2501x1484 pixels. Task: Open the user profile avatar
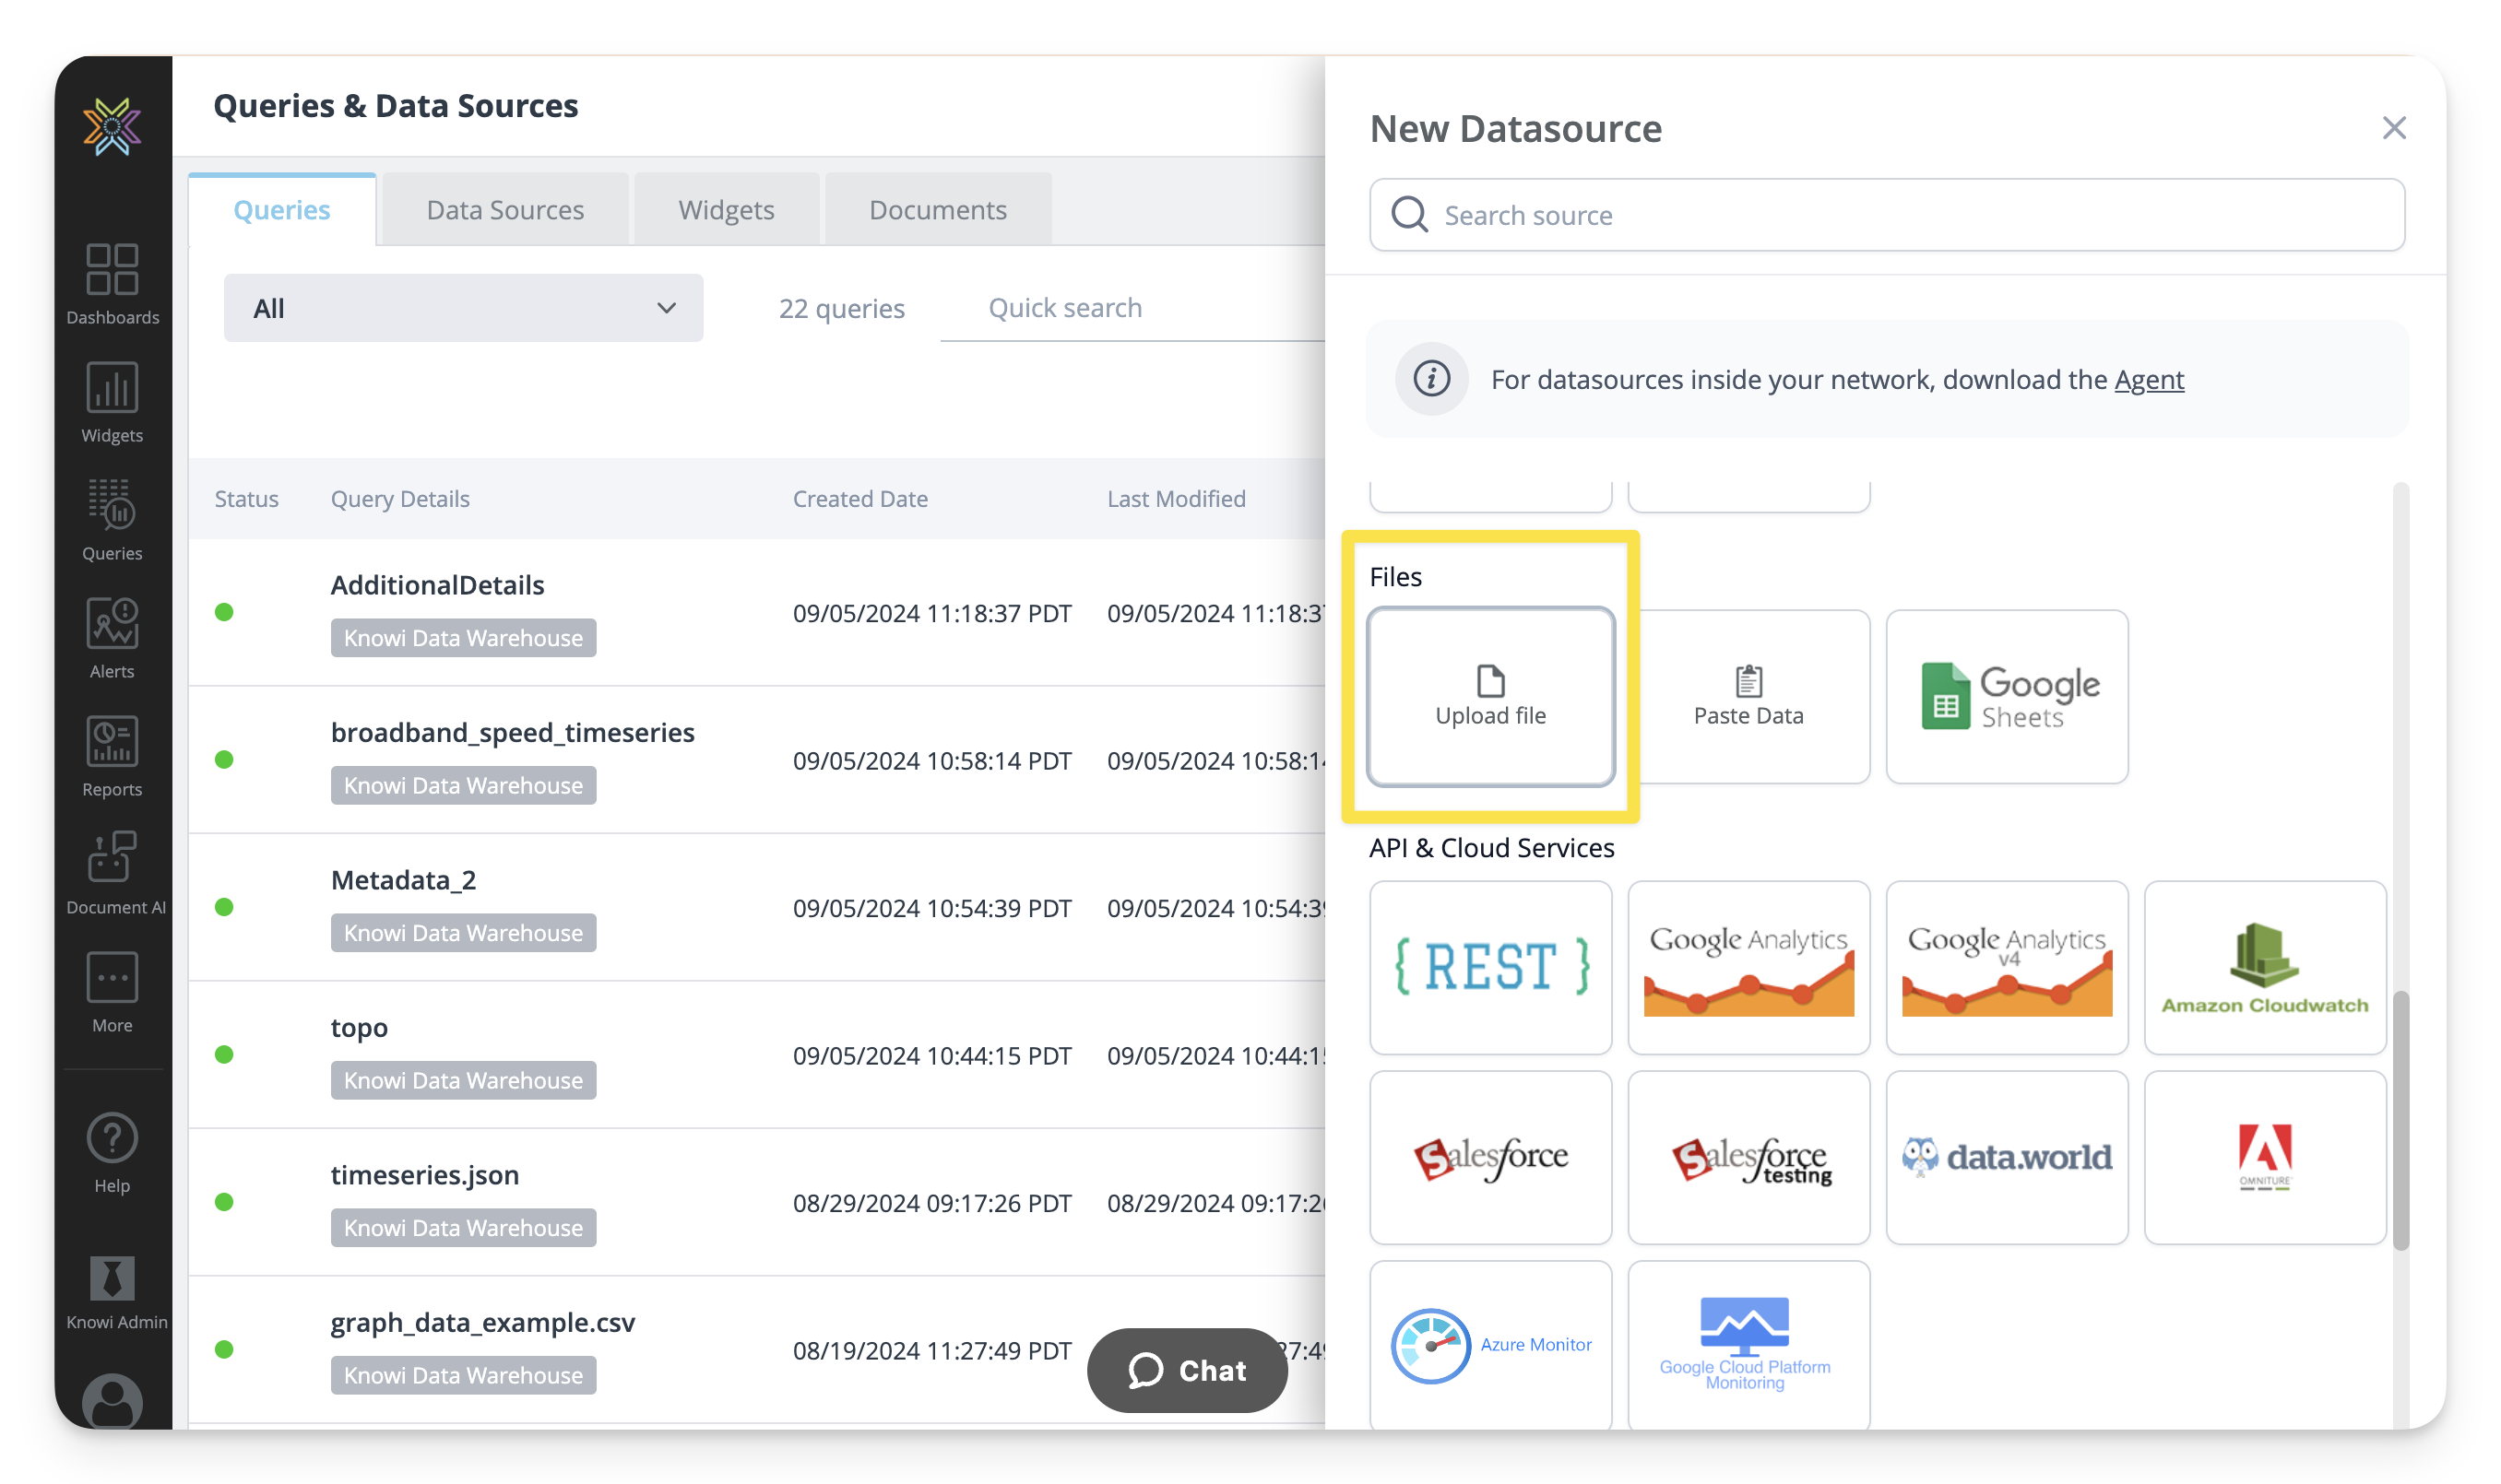click(112, 1401)
